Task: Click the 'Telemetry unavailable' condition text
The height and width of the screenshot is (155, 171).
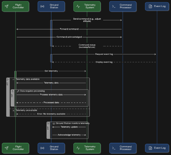Action: click(x=26, y=110)
